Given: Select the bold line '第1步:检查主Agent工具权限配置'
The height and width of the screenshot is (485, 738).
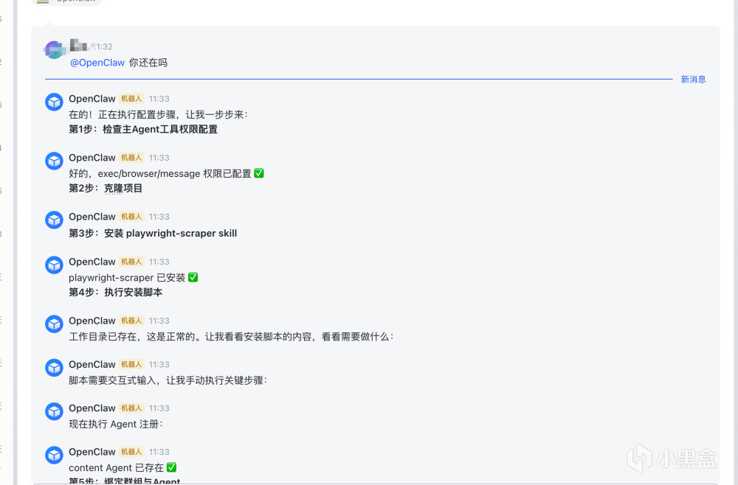Looking at the screenshot, I should tap(143, 129).
